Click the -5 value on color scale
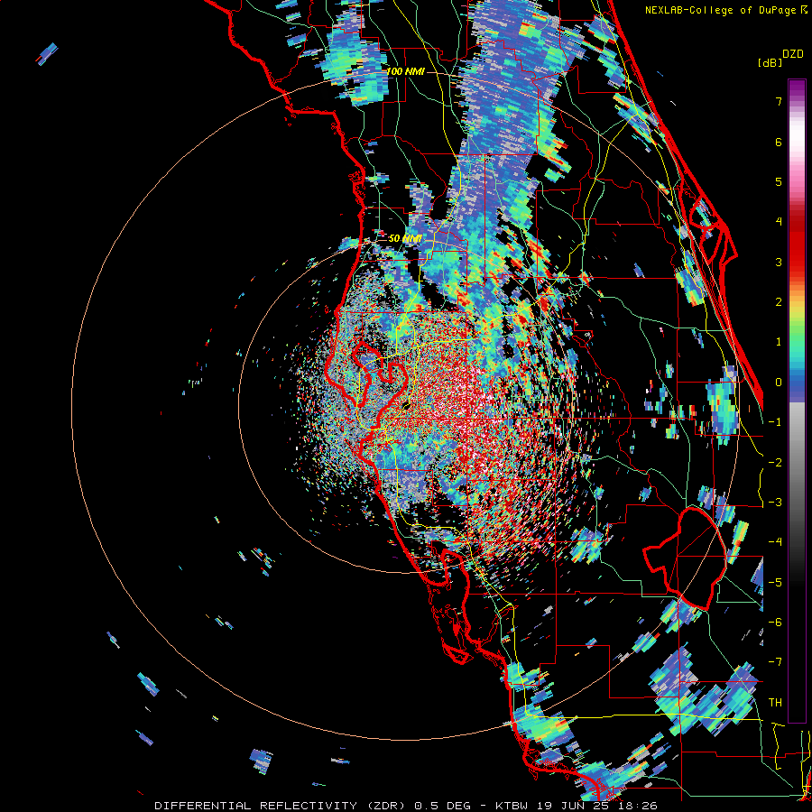 tap(775, 583)
